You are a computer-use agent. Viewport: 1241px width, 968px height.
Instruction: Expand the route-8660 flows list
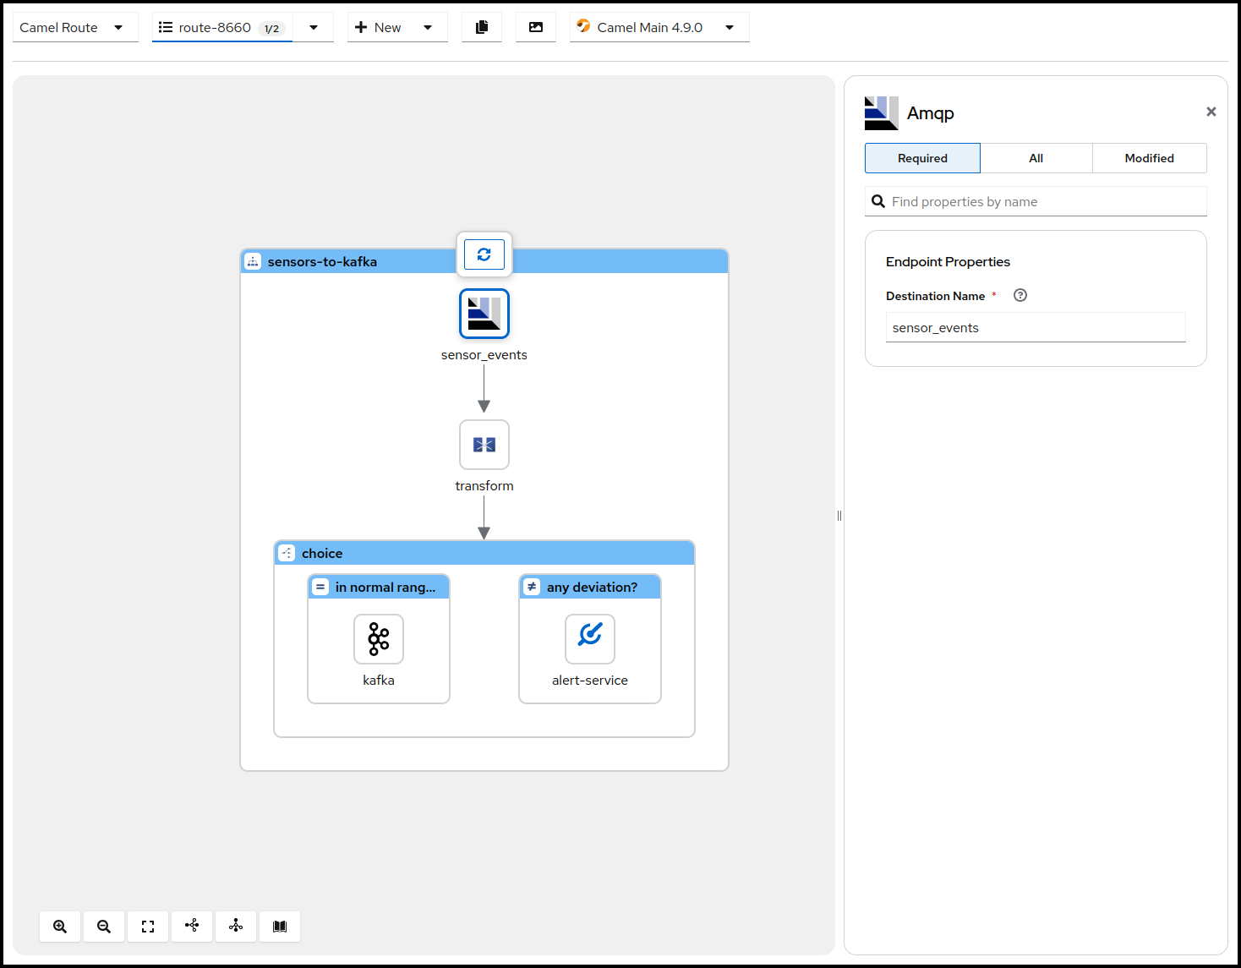[314, 27]
